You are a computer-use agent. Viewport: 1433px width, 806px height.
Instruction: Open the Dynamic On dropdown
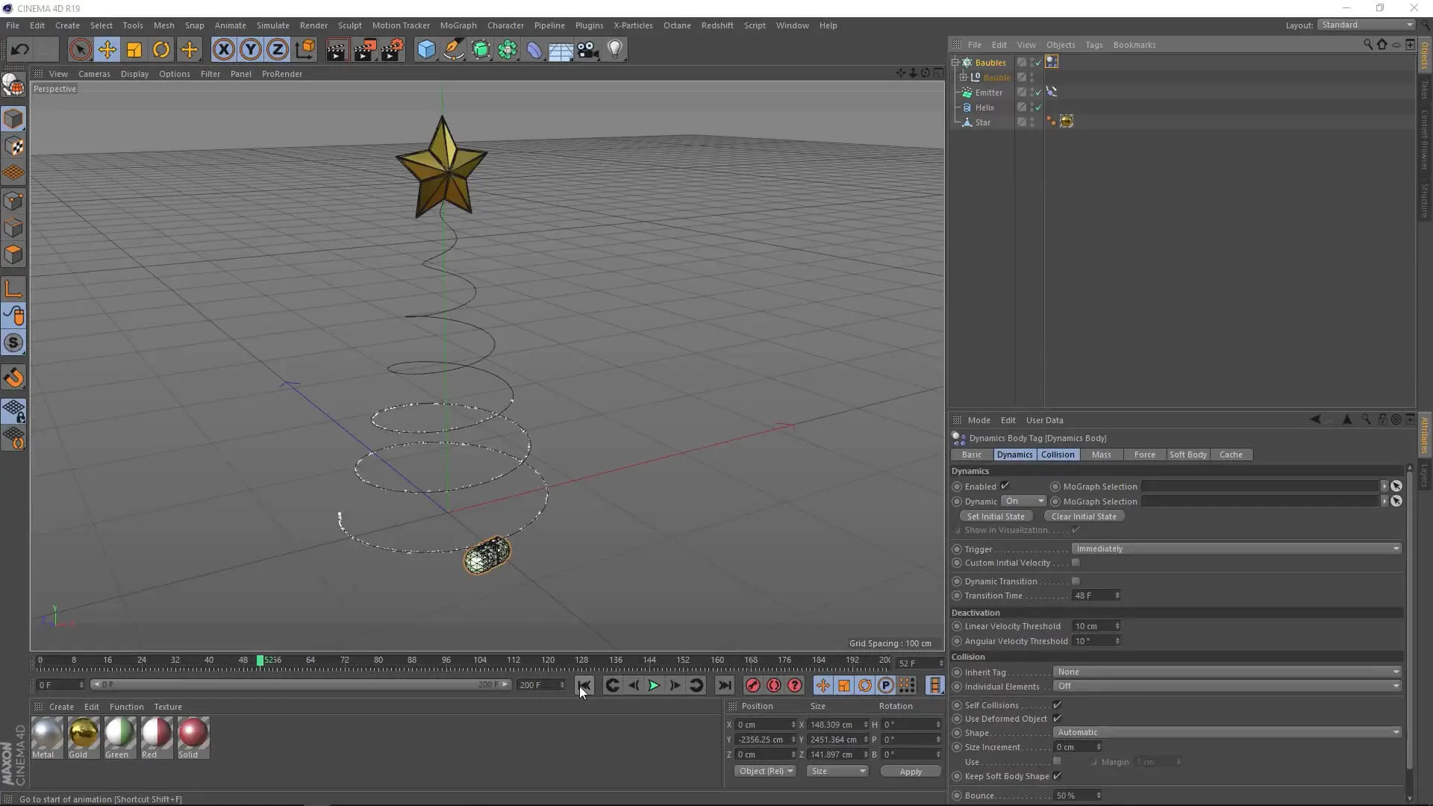point(1023,502)
